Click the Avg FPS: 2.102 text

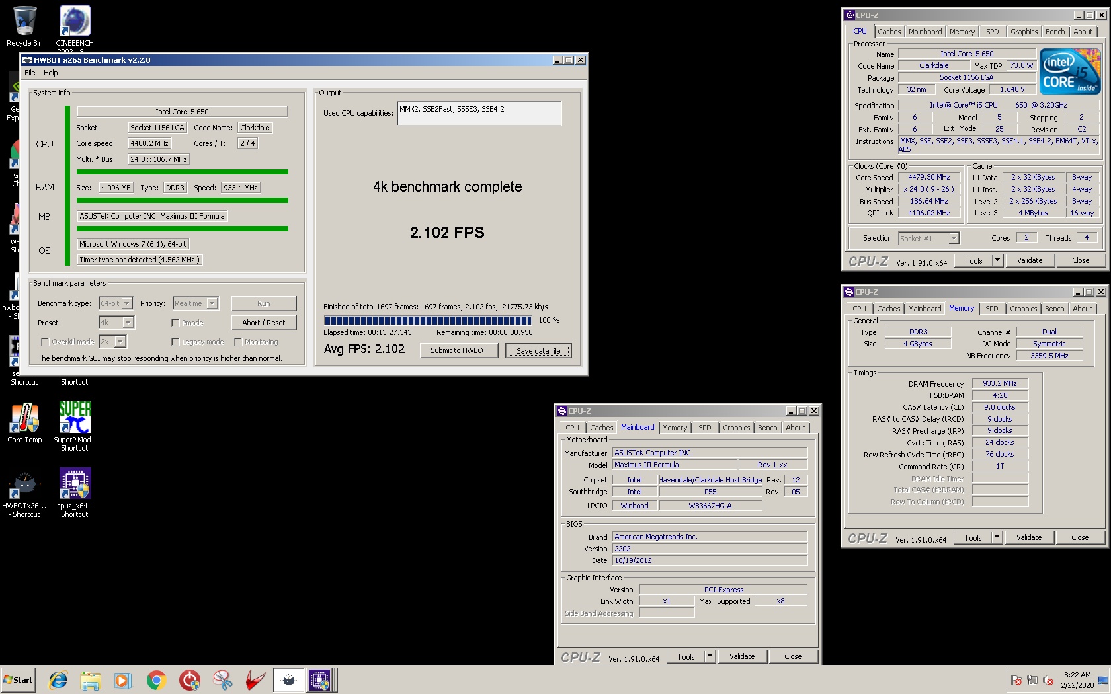point(364,349)
